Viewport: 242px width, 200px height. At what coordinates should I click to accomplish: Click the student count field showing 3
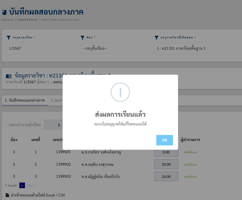[59, 125]
